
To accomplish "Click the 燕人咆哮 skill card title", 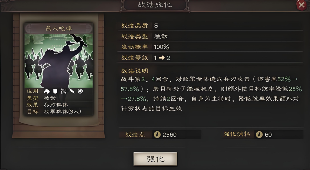I will [x=59, y=29].
